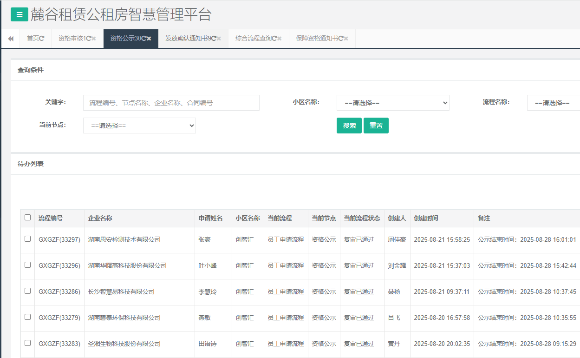Open the 小区名称 dropdown
580x358 pixels.
[393, 103]
